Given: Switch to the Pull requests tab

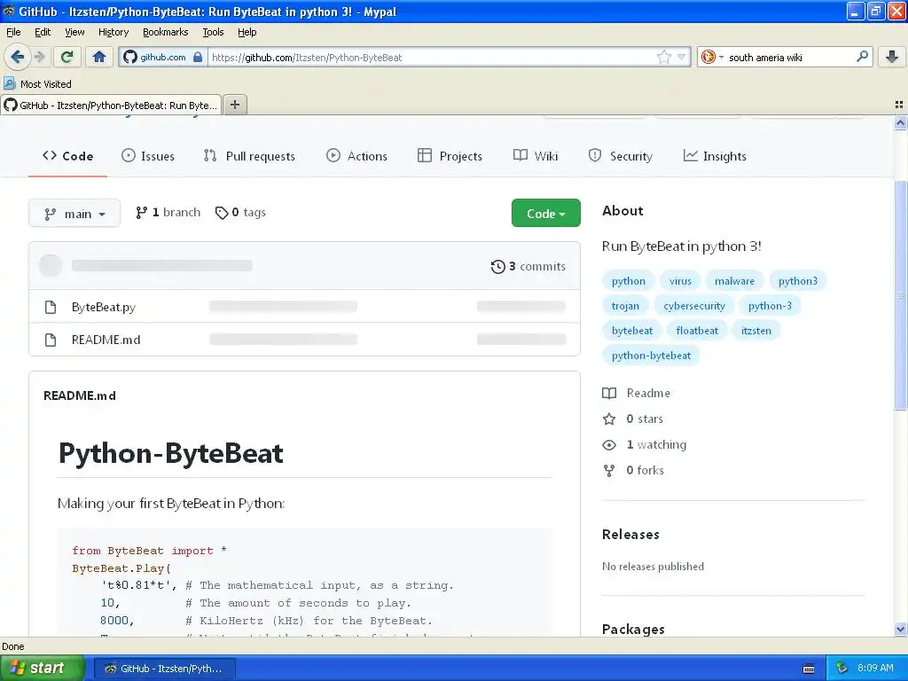Looking at the screenshot, I should tap(249, 156).
